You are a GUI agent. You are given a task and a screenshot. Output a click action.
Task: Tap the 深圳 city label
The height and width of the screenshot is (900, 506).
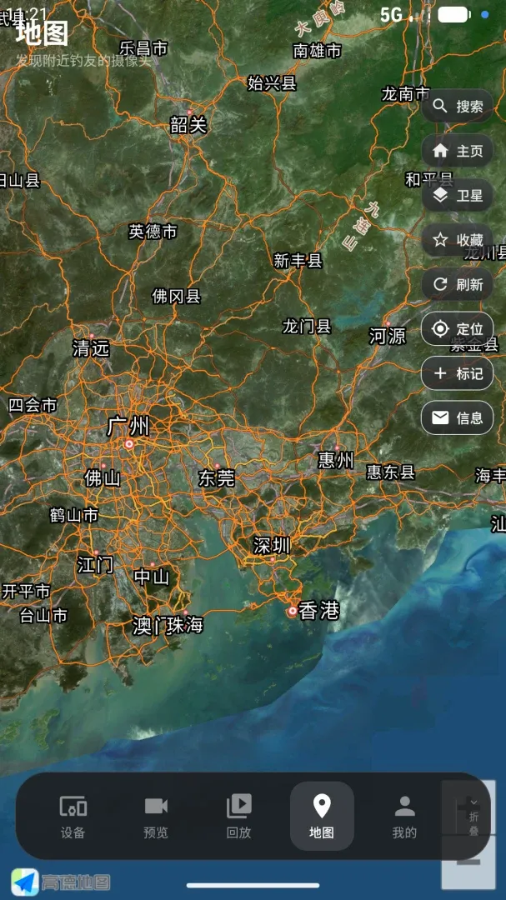tap(272, 546)
